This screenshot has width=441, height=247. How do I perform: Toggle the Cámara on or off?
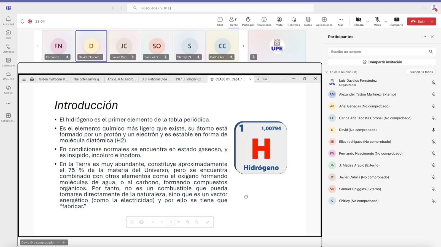click(x=358, y=21)
